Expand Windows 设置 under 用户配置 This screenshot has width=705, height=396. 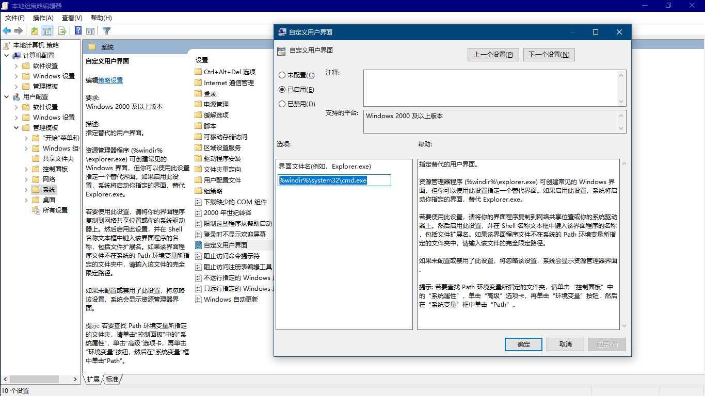[16, 118]
